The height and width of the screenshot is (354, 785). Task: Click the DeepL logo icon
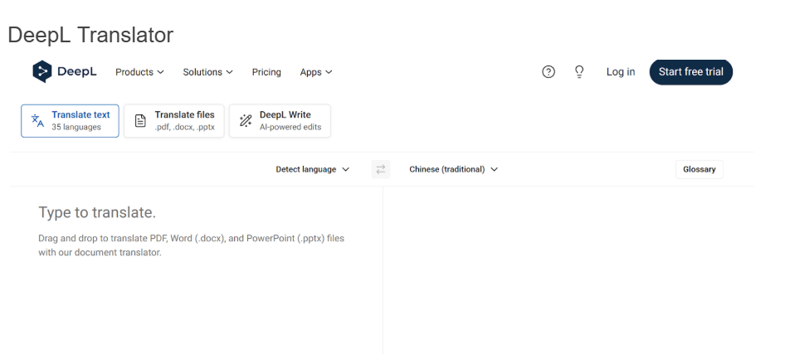[x=42, y=71]
